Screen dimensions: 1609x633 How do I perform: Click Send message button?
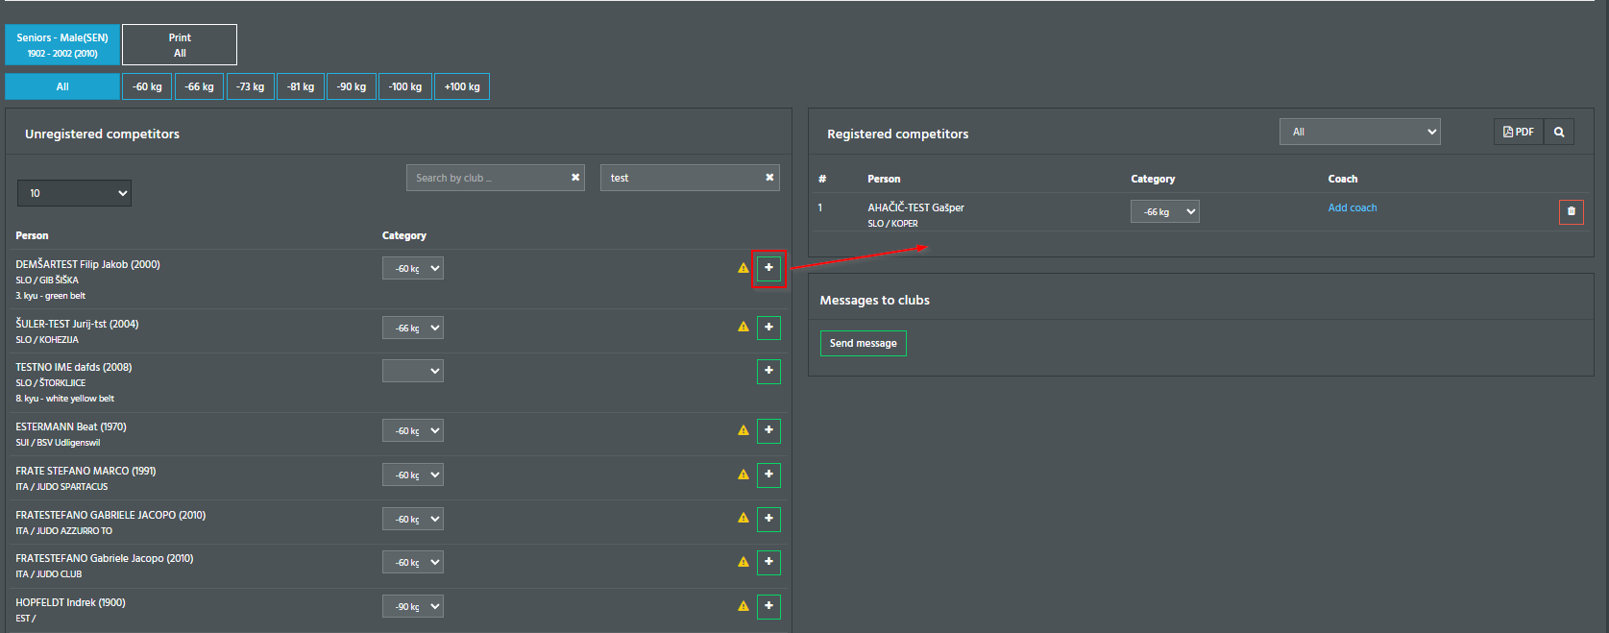pyautogui.click(x=863, y=343)
